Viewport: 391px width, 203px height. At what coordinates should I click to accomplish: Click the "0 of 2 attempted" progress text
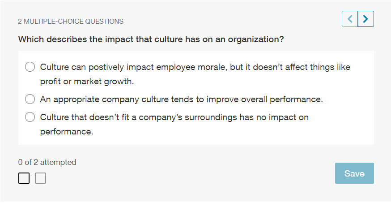coord(47,162)
